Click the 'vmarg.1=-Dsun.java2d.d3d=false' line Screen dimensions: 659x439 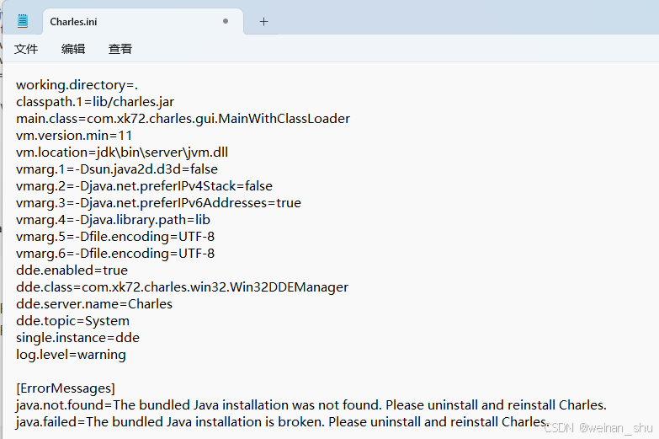(x=117, y=169)
